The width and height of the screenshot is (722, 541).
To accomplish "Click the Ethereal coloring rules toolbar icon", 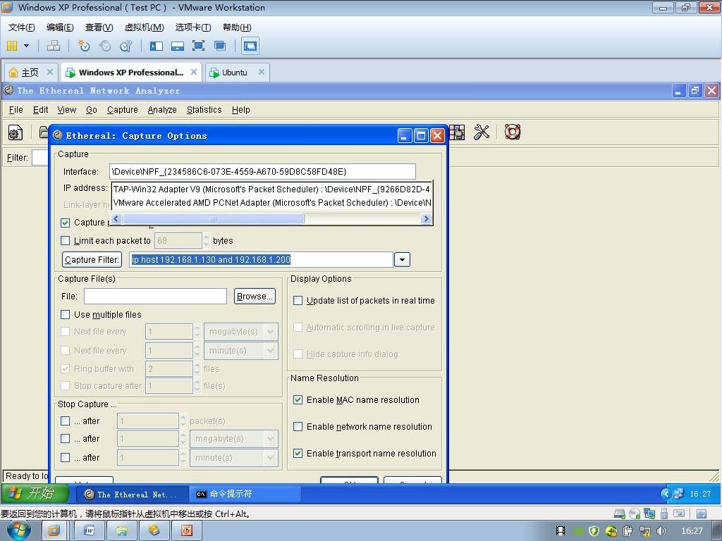I will coord(457,132).
